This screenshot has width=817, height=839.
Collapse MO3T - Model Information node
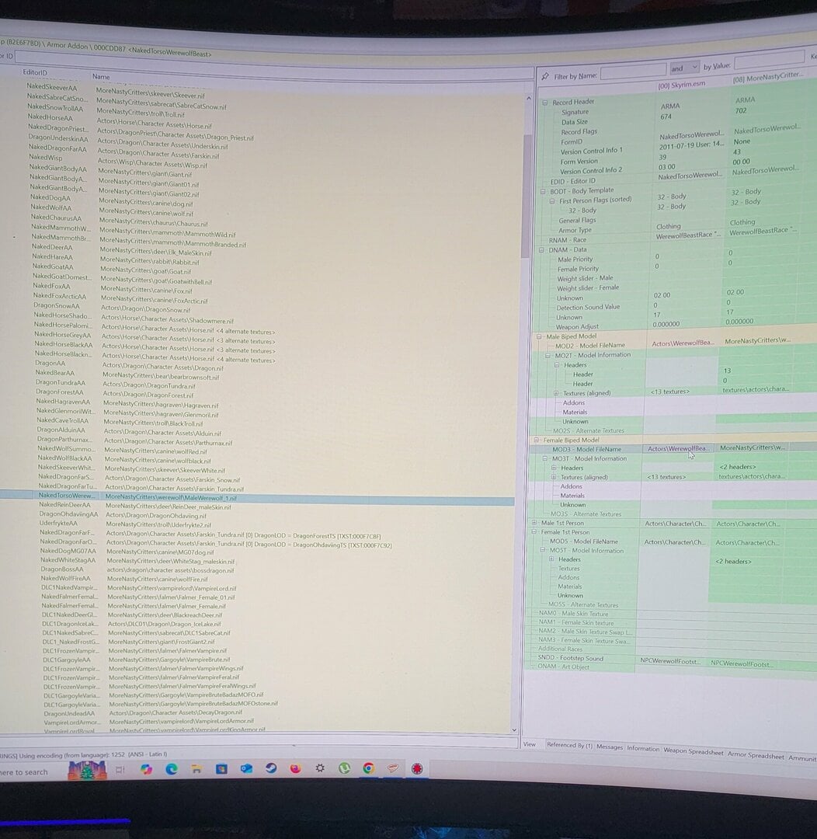pyautogui.click(x=545, y=458)
